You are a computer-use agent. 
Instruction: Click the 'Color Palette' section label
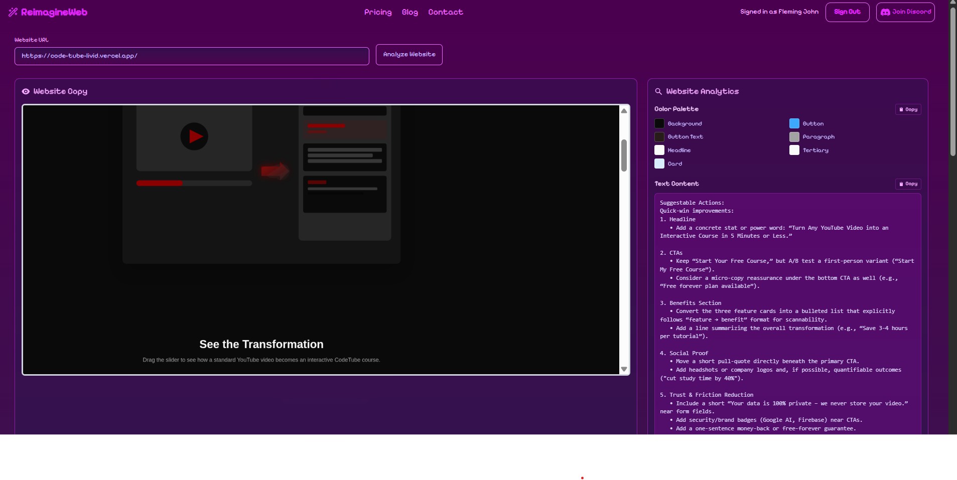point(676,109)
